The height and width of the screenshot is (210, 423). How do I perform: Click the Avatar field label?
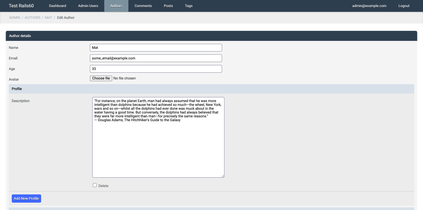click(14, 79)
